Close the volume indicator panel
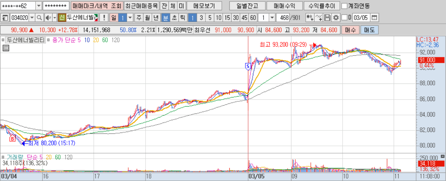Screen dimensions: 446x181 coord(443,156)
